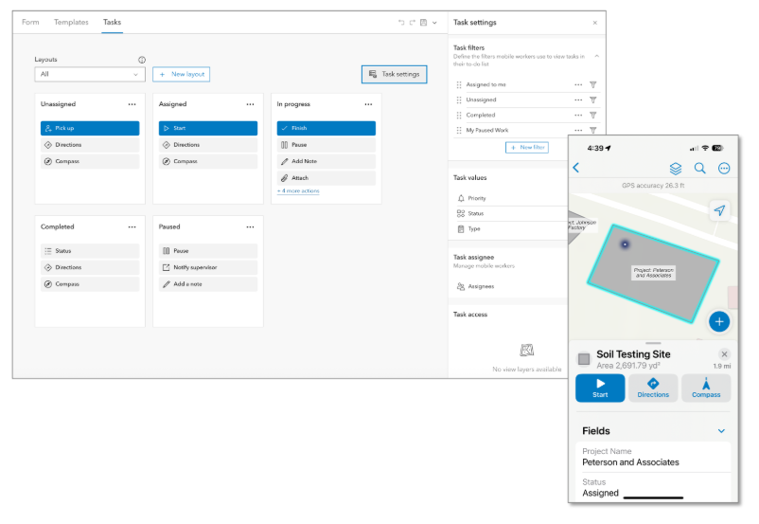Open options menu for Completed layout card
Image resolution: width=759 pixels, height=524 pixels.
pos(132,226)
